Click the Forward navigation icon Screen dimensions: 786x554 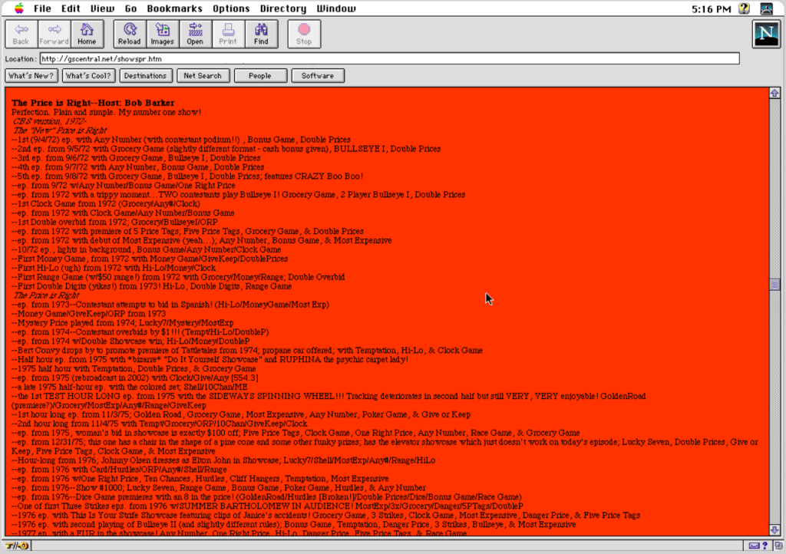pos(53,33)
